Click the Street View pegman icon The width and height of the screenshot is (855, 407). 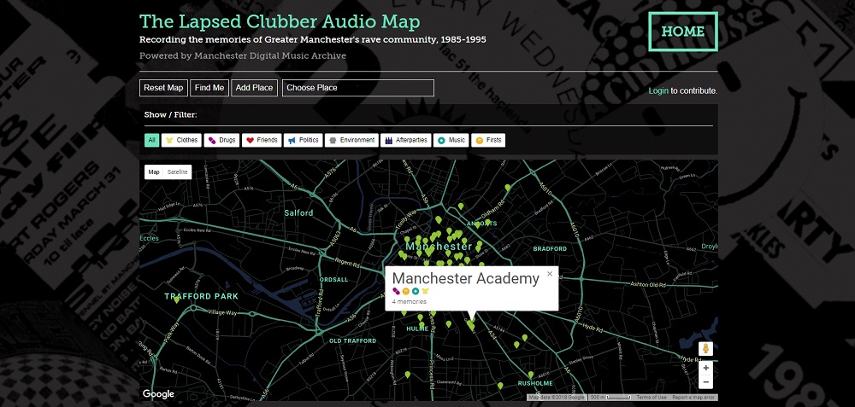pos(705,348)
